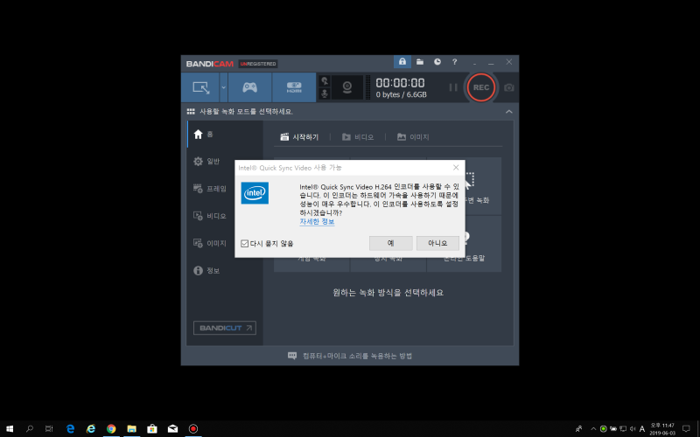Open Microsoft Store from taskbar
The width and height of the screenshot is (700, 437).
tap(152, 429)
